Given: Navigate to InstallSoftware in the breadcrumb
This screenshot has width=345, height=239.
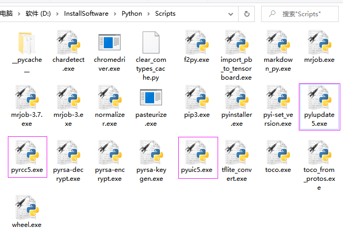Looking at the screenshot, I should (x=86, y=14).
